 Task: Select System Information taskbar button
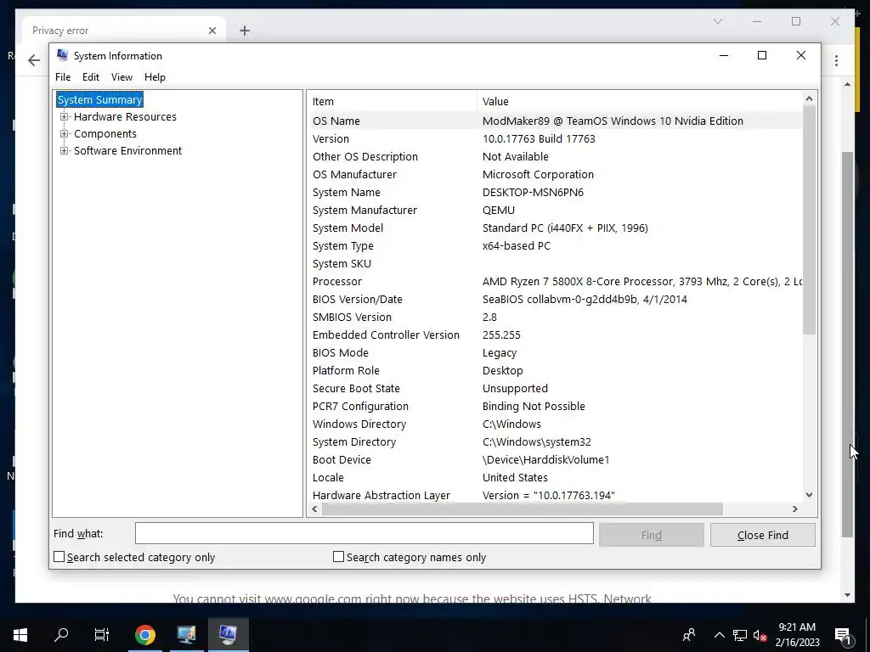[228, 635]
